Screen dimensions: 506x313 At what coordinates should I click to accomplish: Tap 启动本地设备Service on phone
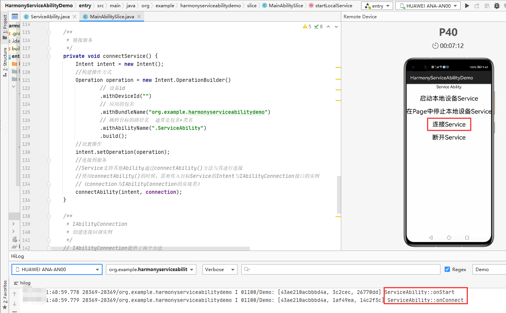coord(449,98)
